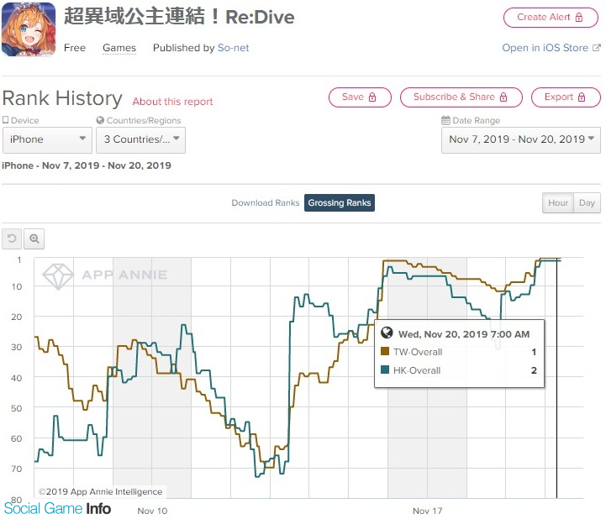Click Subscribe & Share button

(461, 97)
